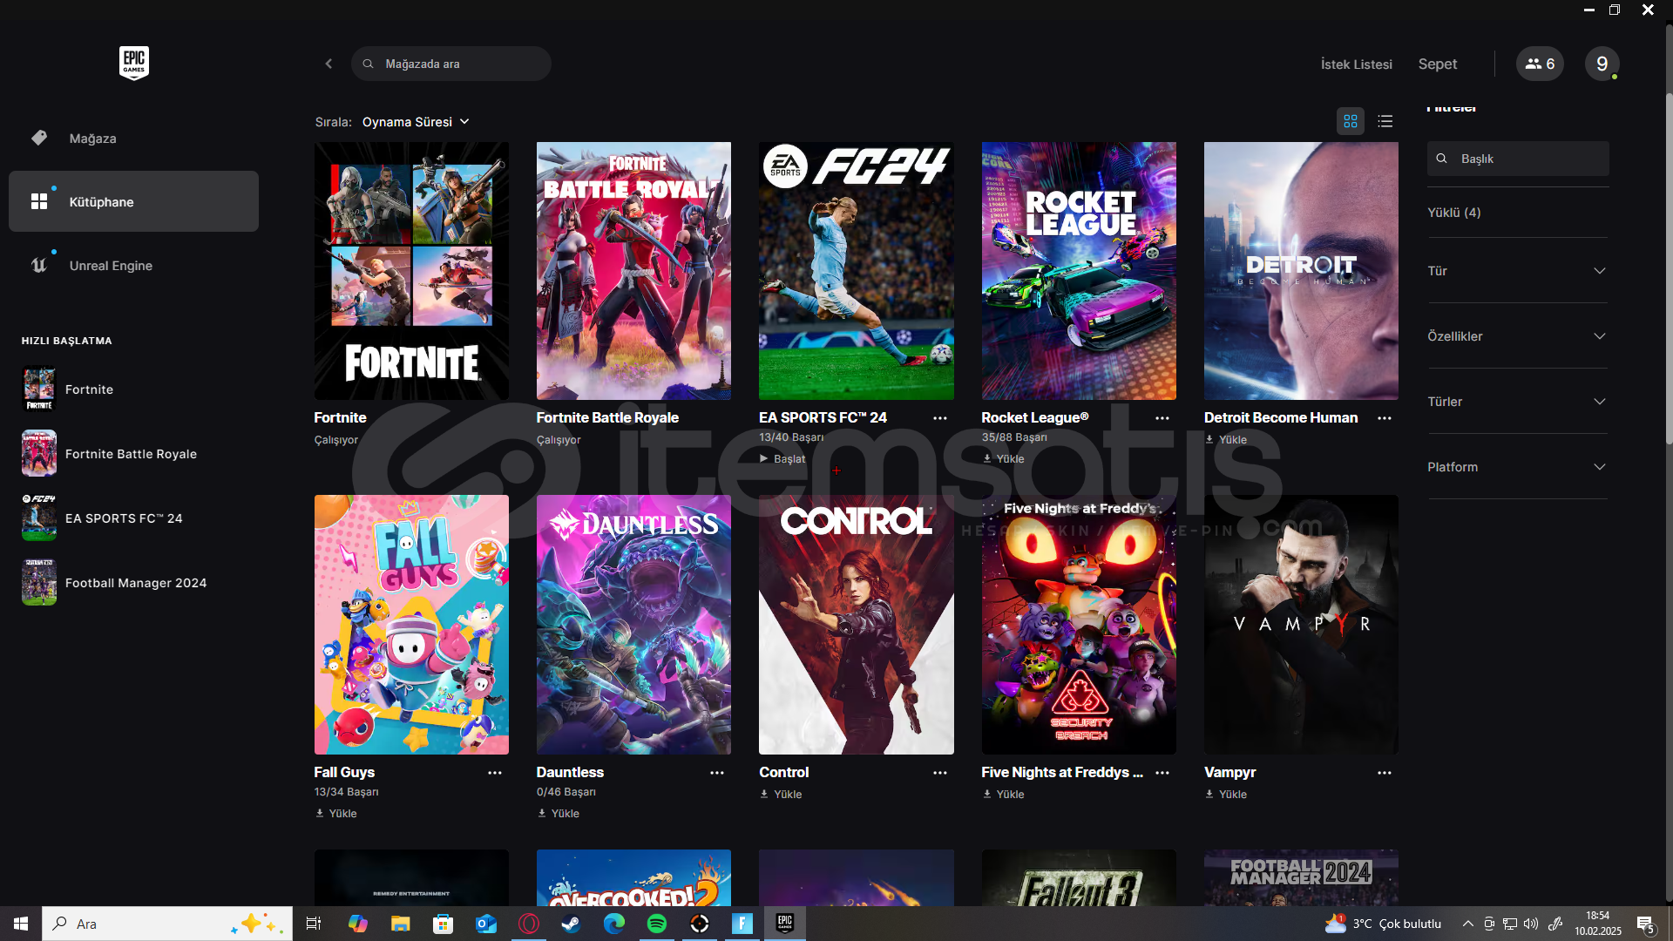Go back with the arrow beside search
Viewport: 1673px width, 941px height.
(x=329, y=64)
